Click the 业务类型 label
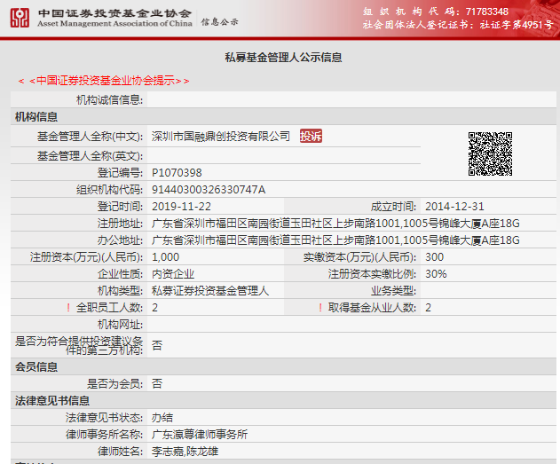560x464 pixels. 393,291
